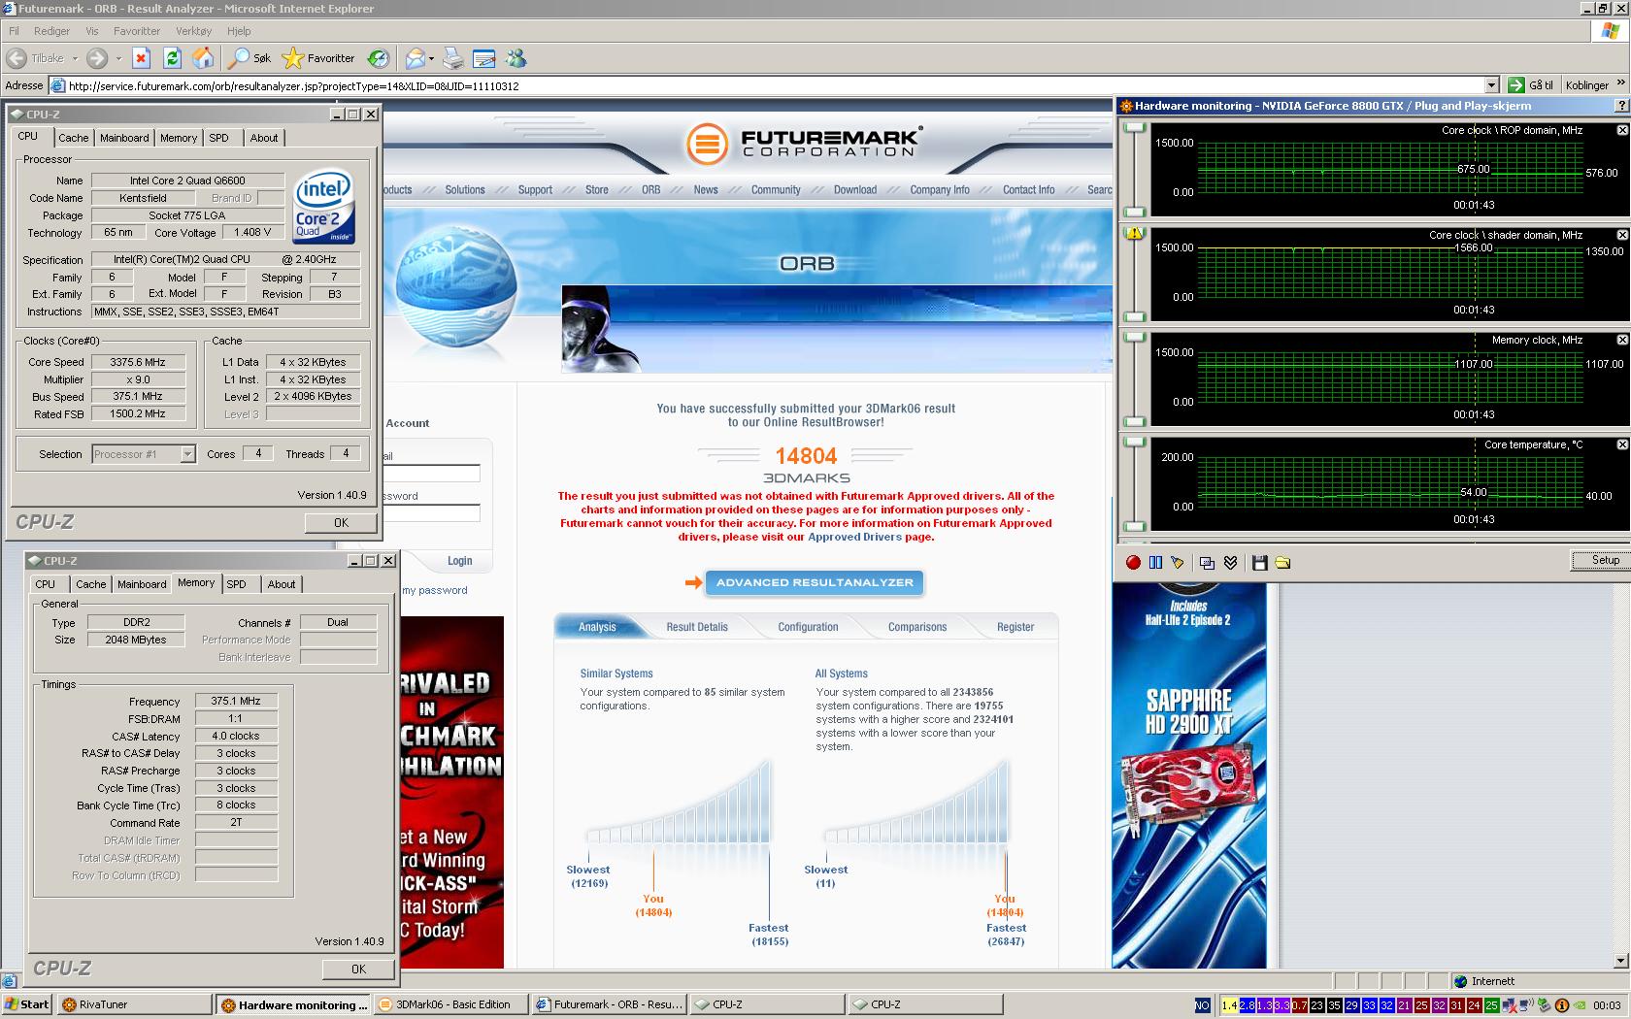
Task: Open Search (Søk) magnifier in IE toolbar
Action: (x=250, y=58)
